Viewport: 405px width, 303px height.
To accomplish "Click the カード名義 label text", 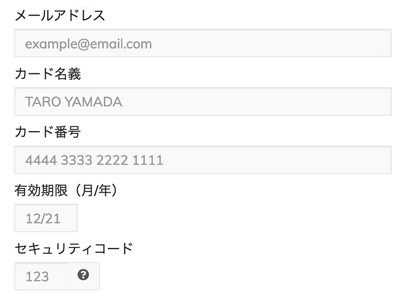I will tap(48, 74).
